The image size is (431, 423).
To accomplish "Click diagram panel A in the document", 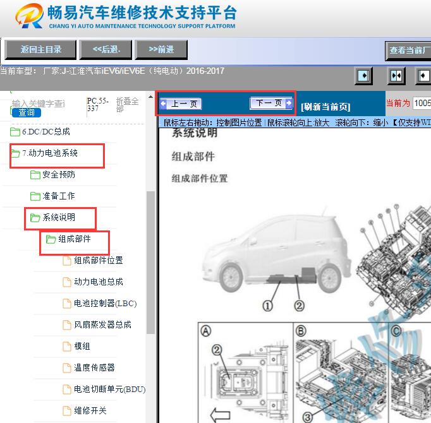I will pyautogui.click(x=246, y=372).
